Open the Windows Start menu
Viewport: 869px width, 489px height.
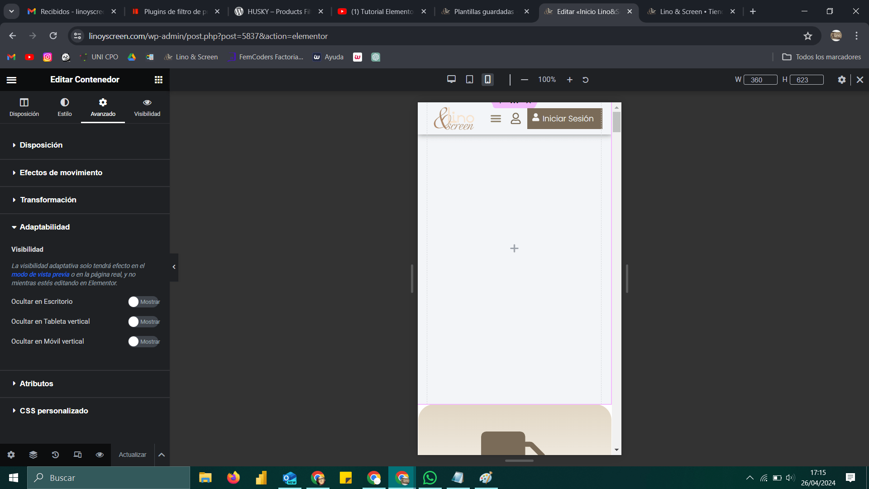14,478
